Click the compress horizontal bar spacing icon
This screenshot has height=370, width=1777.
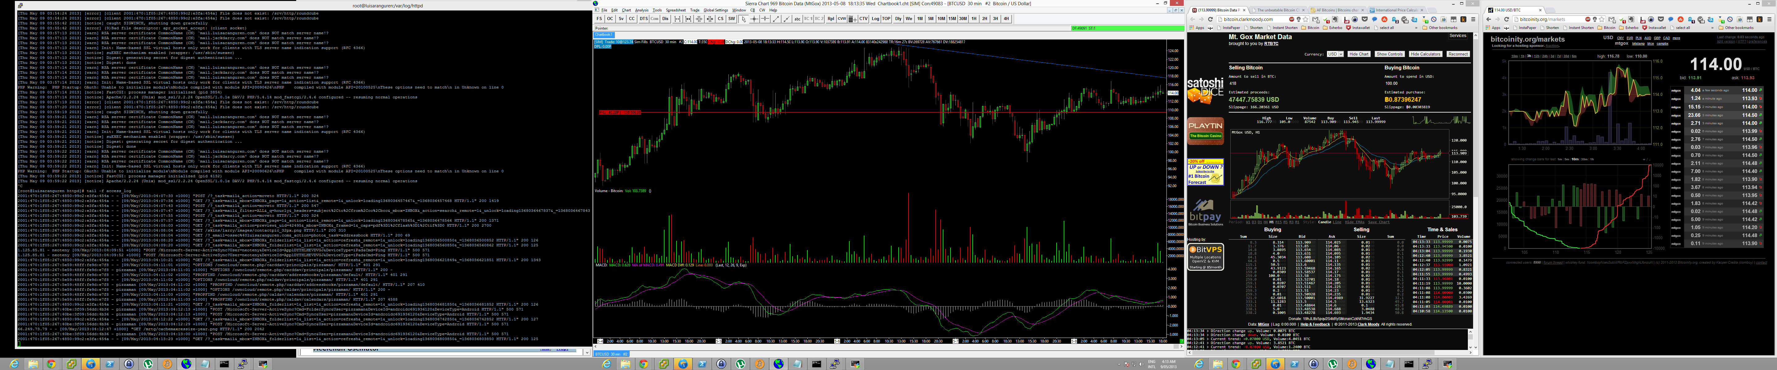coord(699,18)
